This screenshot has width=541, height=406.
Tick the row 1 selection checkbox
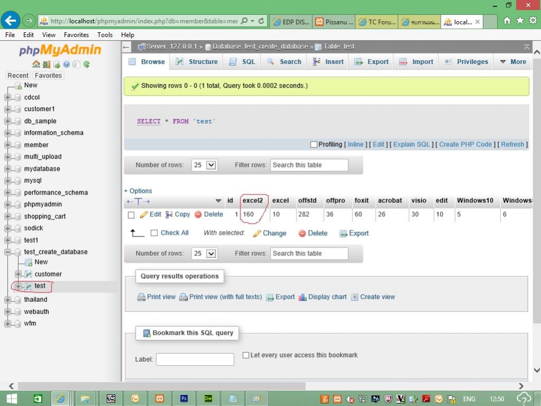click(x=131, y=215)
